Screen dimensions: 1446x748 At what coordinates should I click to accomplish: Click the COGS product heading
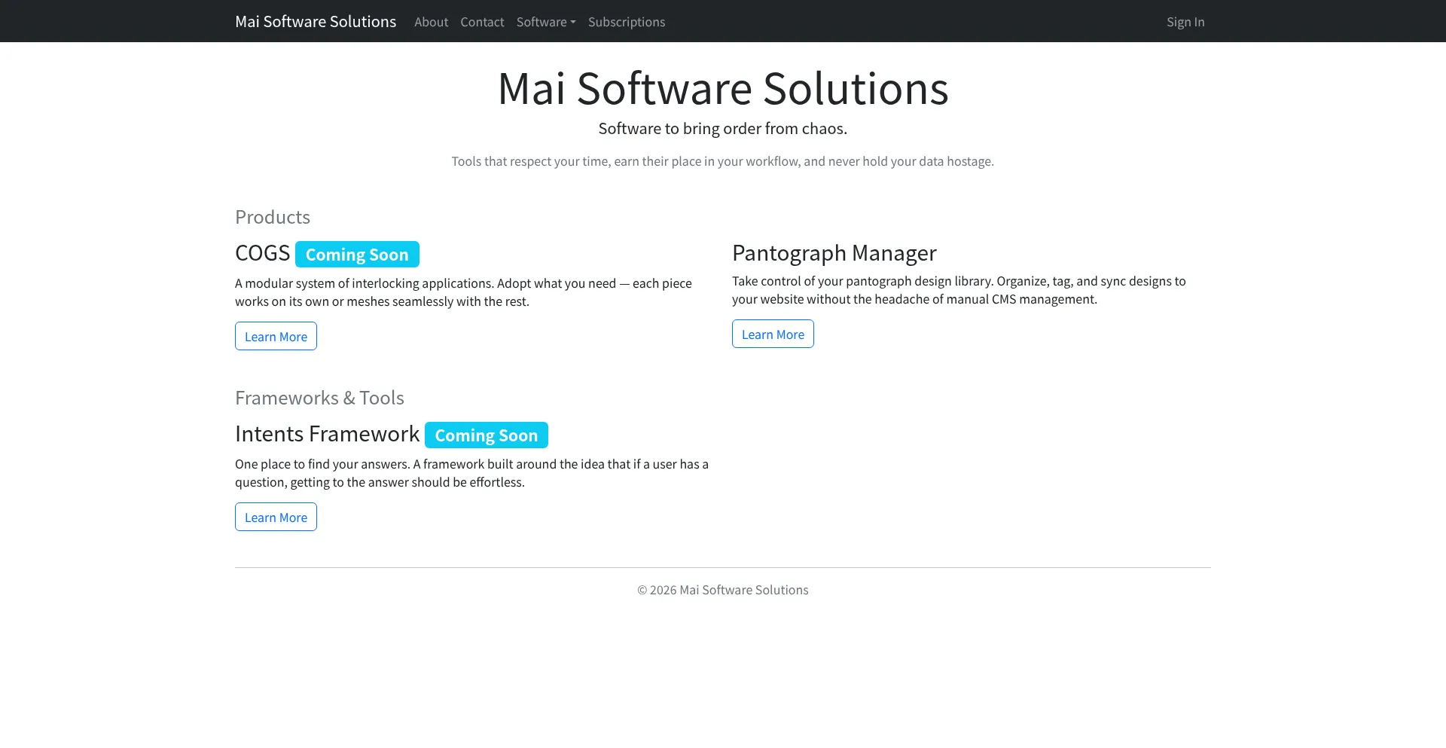pos(262,253)
